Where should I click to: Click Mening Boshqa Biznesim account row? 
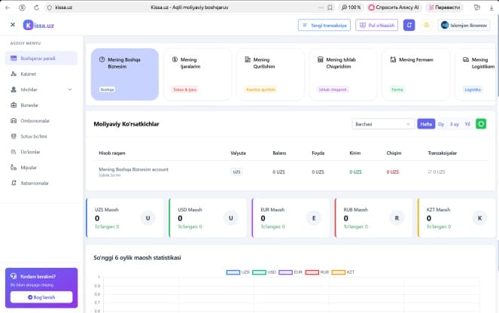point(291,172)
